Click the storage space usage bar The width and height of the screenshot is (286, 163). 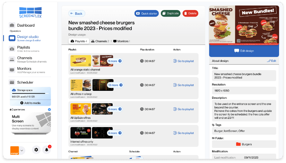(x=30, y=93)
